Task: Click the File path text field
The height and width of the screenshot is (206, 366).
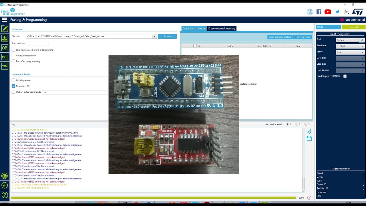Action: point(89,36)
